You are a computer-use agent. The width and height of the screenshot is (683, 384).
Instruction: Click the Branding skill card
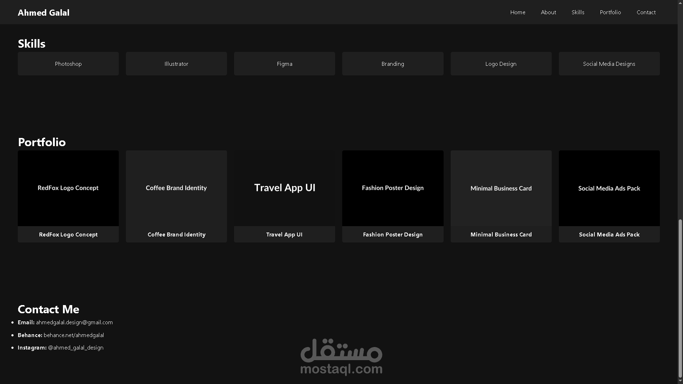point(393,64)
